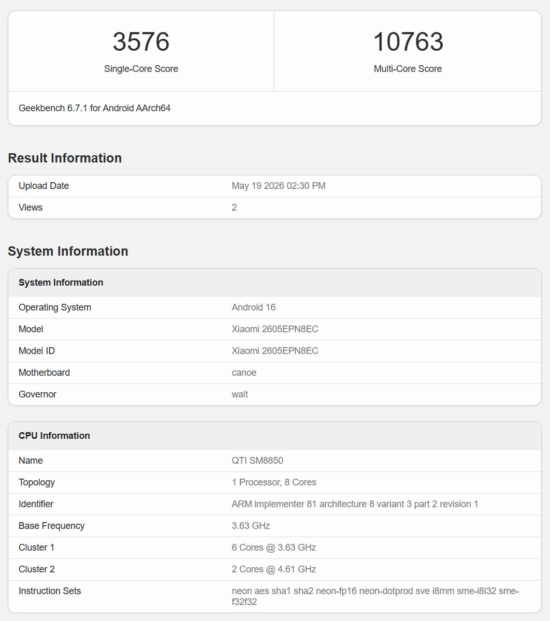The height and width of the screenshot is (621, 550).
Task: Select the motherboard value canoe
Action: click(x=244, y=373)
